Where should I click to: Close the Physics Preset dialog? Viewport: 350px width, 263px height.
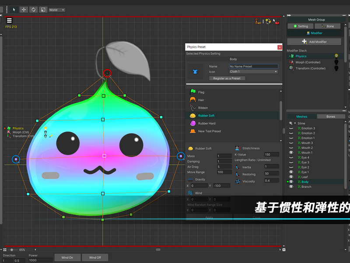point(280,47)
